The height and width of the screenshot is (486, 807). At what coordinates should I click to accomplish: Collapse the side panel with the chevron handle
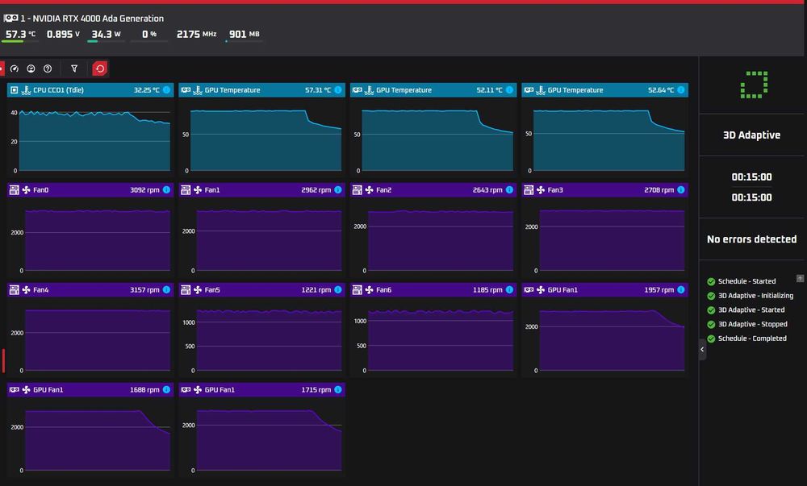pos(702,349)
